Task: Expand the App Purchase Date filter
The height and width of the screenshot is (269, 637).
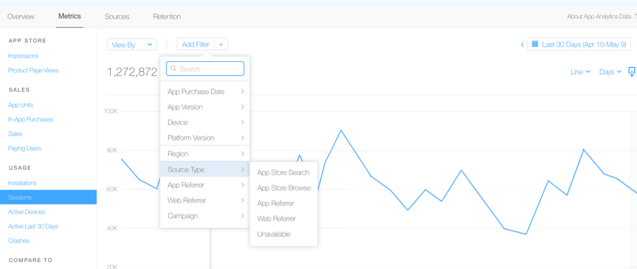Action: pyautogui.click(x=205, y=92)
